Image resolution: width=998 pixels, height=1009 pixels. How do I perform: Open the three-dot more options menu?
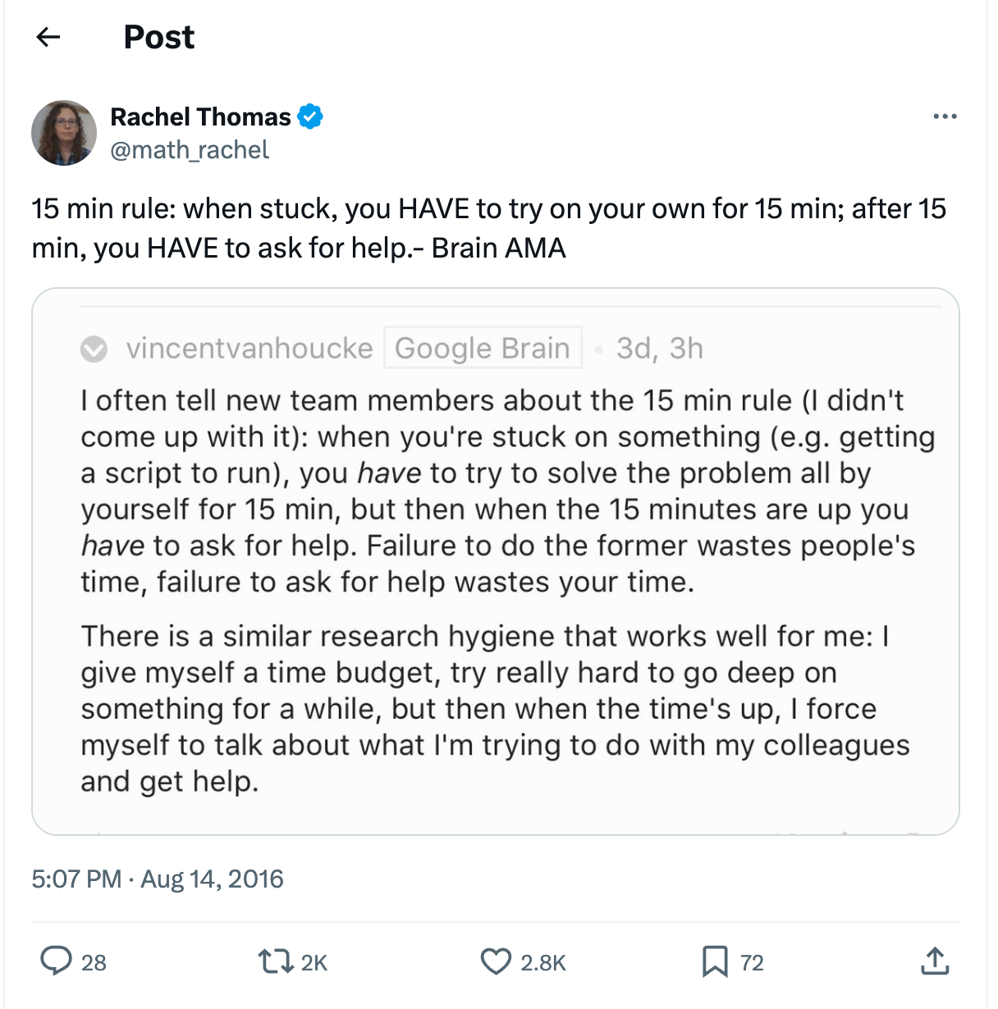tap(945, 116)
